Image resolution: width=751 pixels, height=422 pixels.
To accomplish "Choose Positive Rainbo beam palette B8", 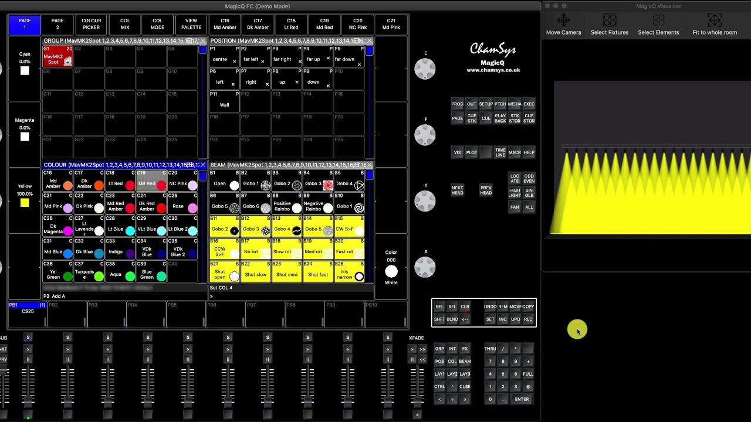I will [287, 204].
